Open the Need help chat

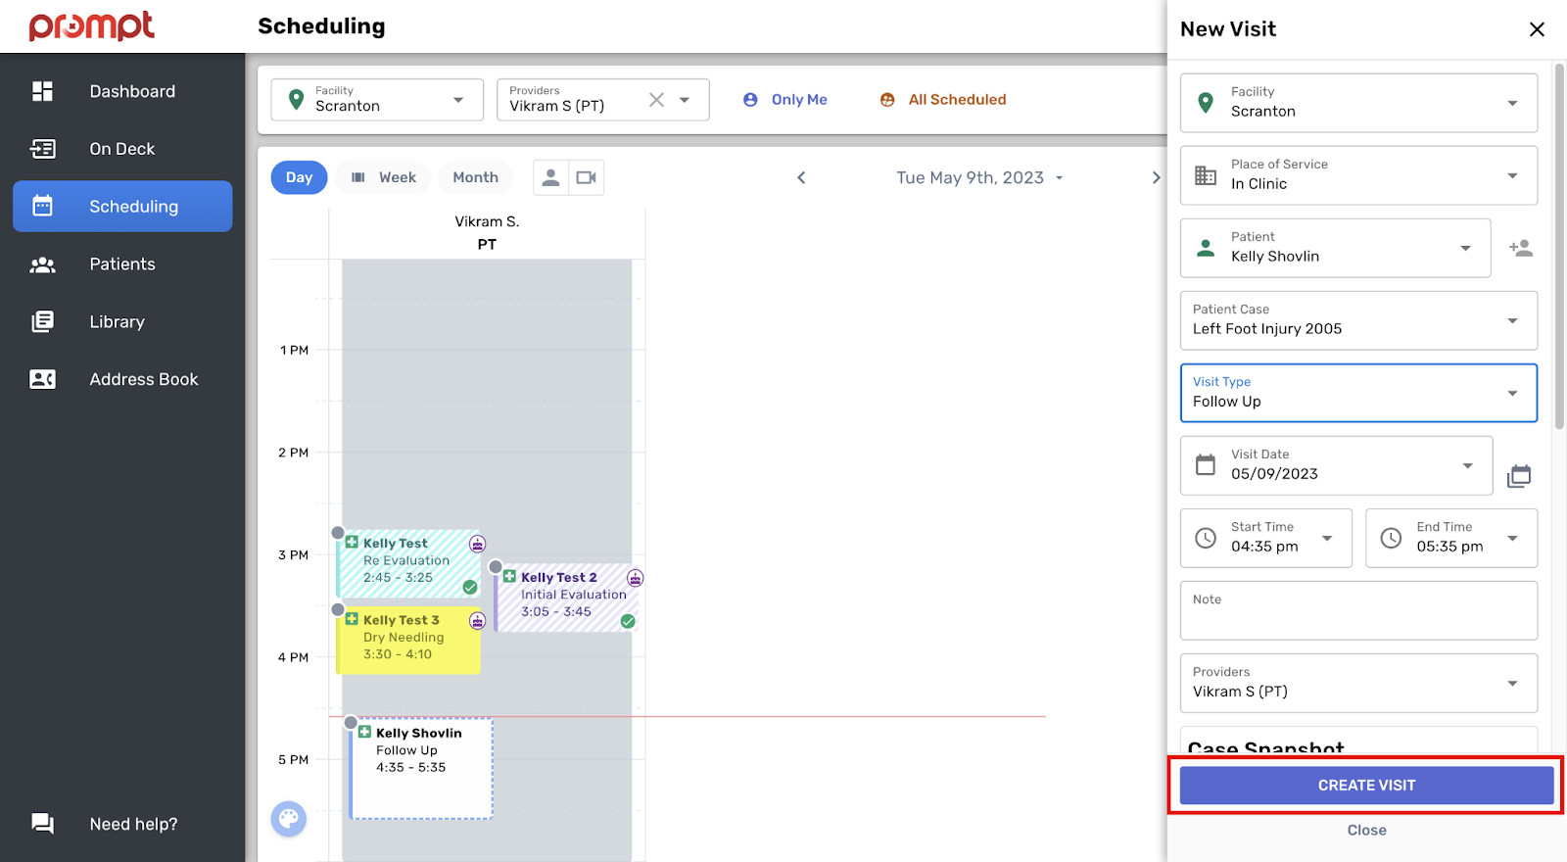133,824
